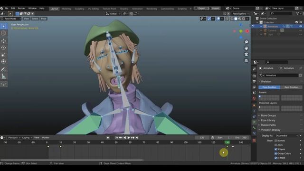This screenshot has height=171, width=304.
Task: Play the animation forward
Action: 129,138
